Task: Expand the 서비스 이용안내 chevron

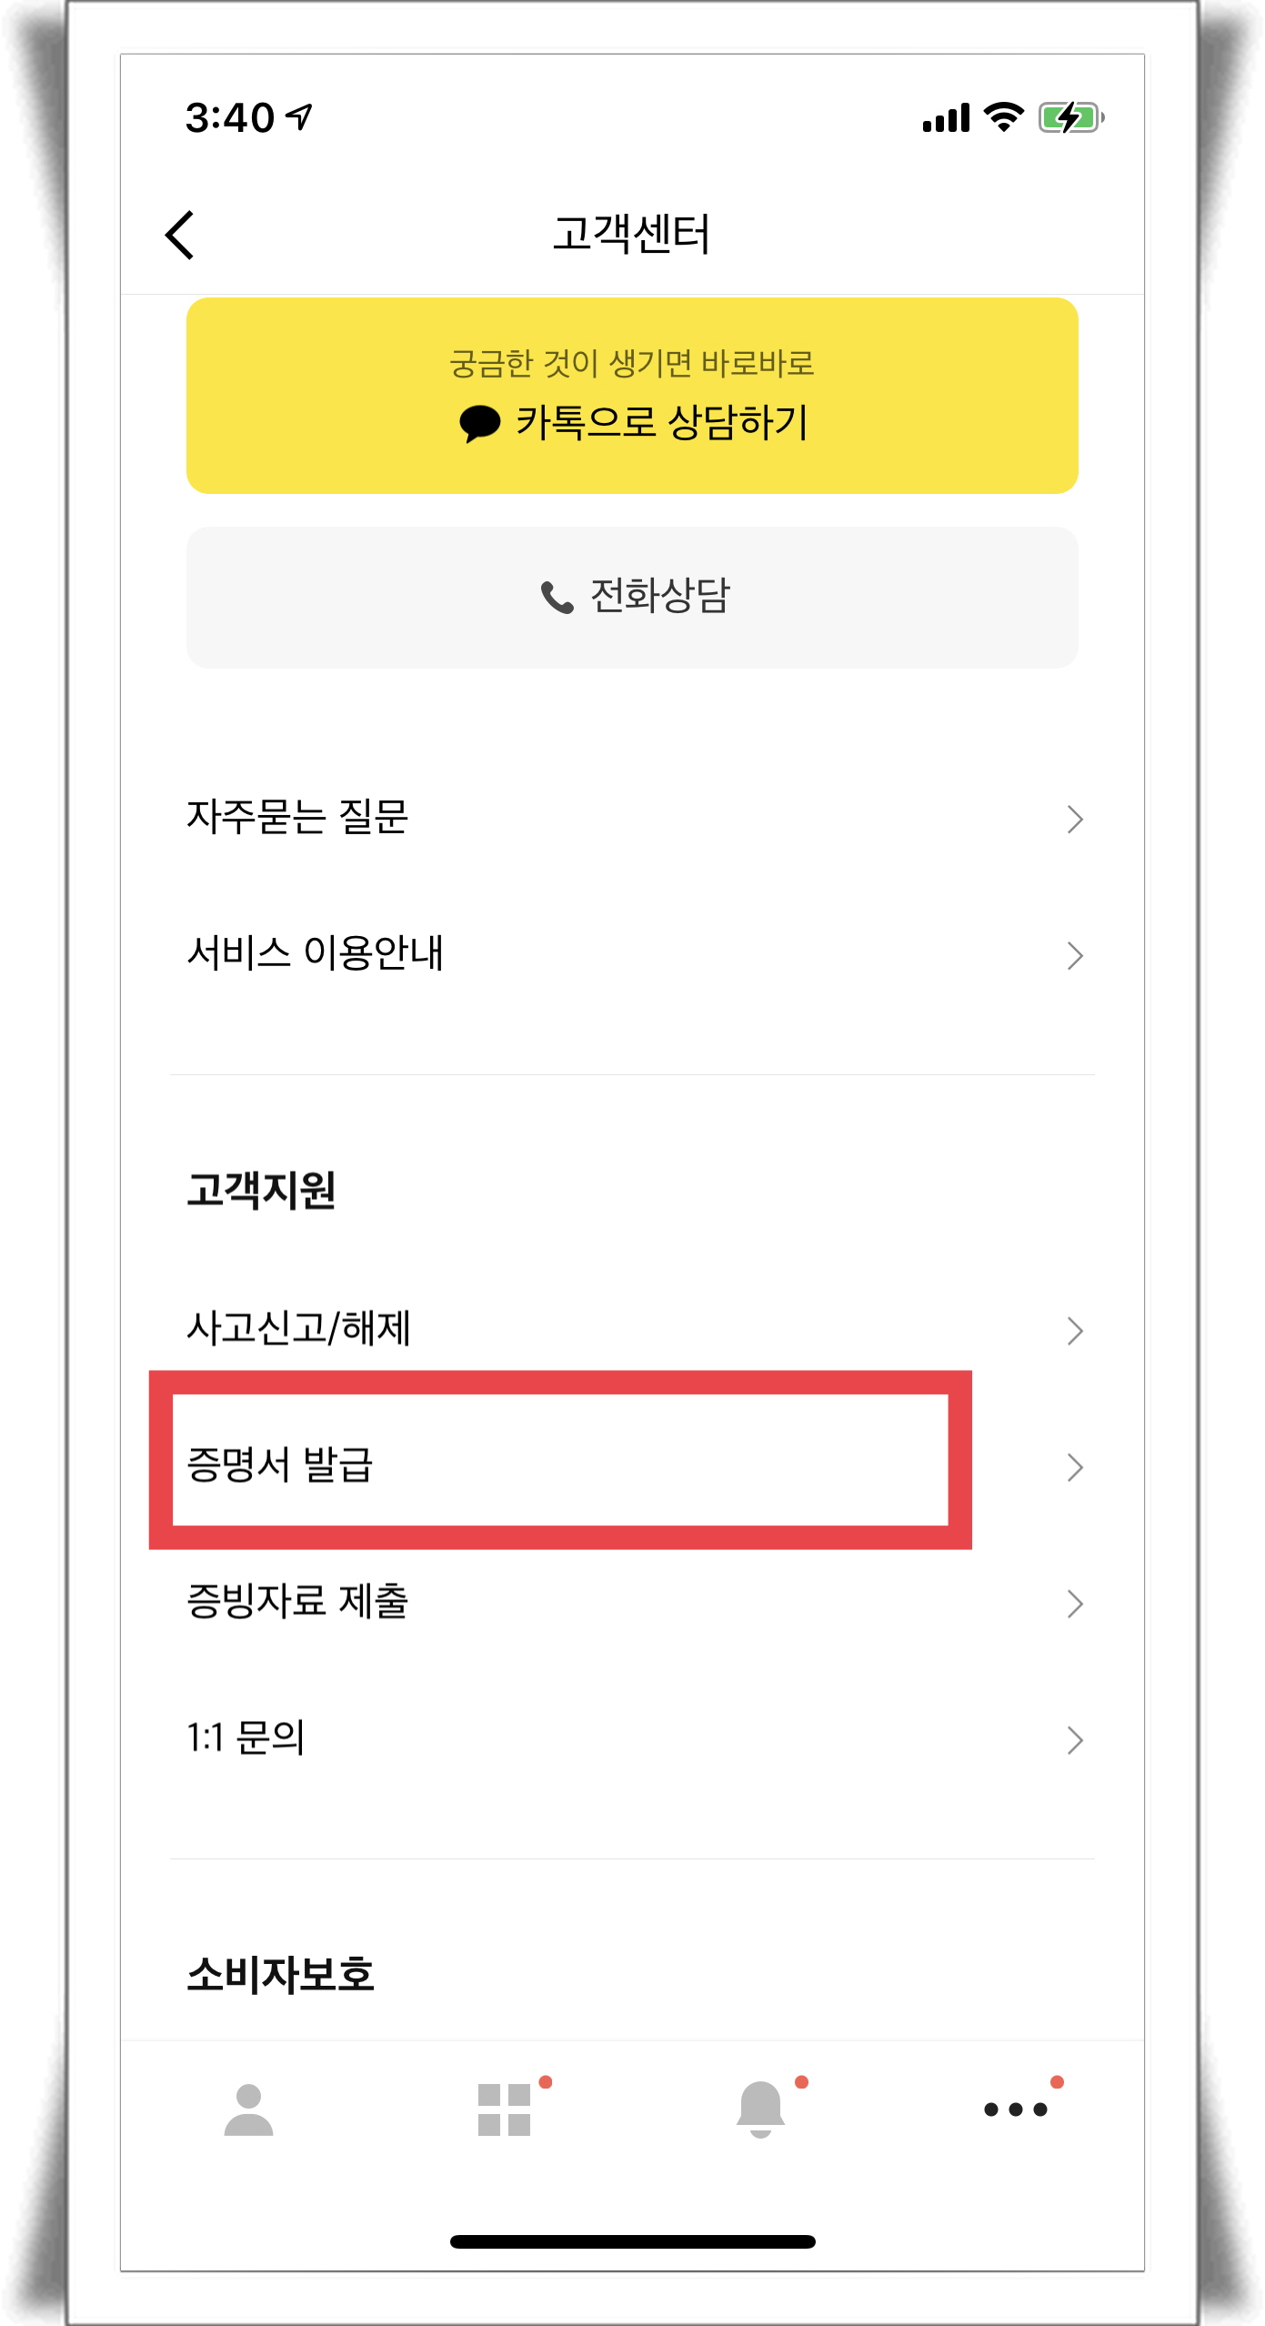Action: 1075,955
